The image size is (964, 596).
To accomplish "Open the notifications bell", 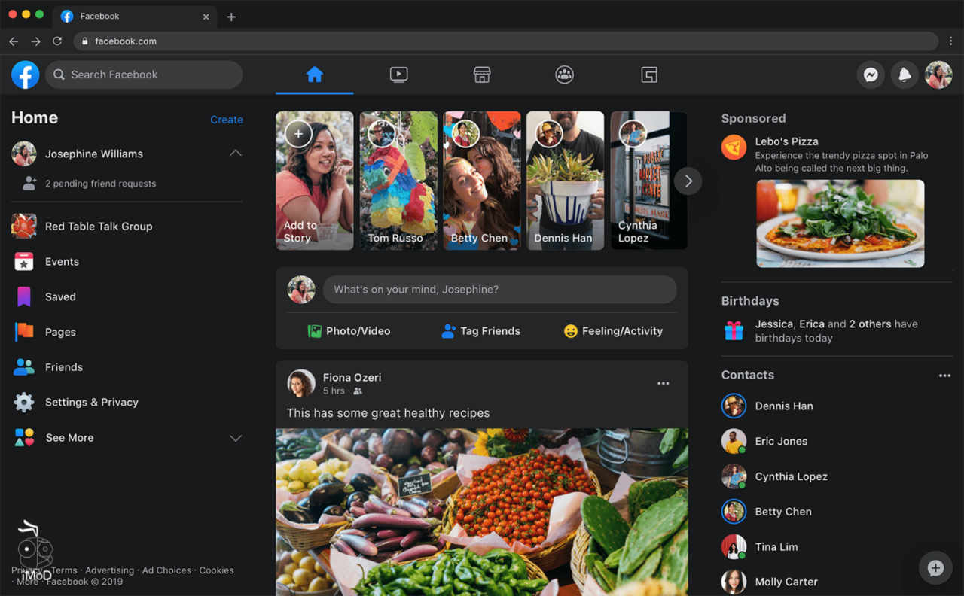I will point(905,74).
